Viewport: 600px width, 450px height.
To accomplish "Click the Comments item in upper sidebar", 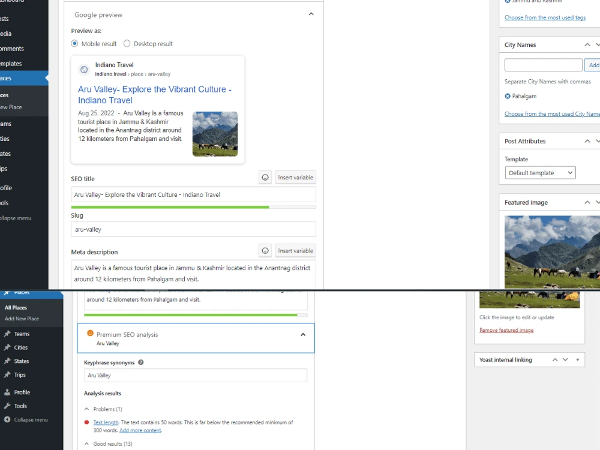I will [12, 49].
